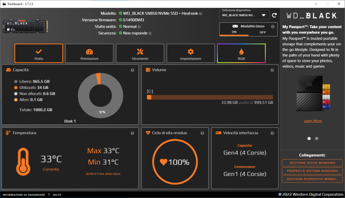Click the Temperatura thermometer header icon

pyautogui.click(x=8, y=133)
